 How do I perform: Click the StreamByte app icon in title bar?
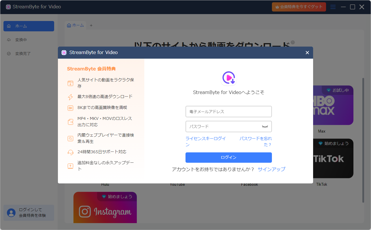[x=8, y=7]
